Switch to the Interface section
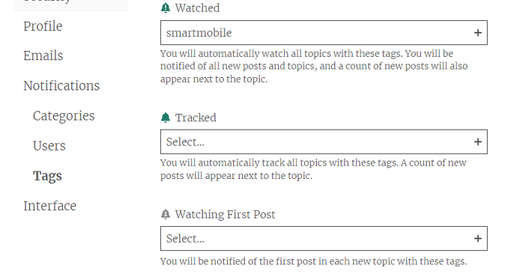The height and width of the screenshot is (277, 517). tap(49, 206)
